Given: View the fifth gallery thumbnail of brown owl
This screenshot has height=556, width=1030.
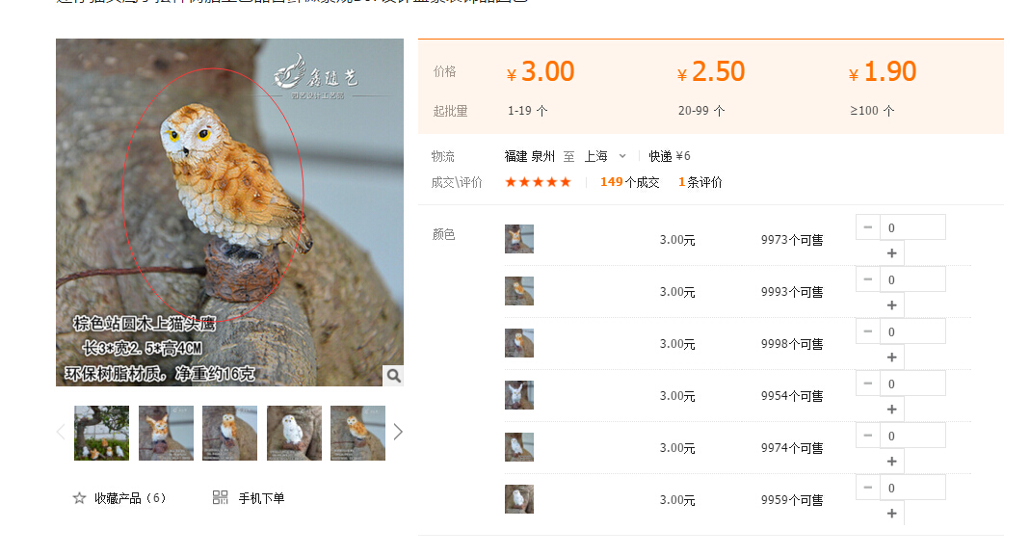Looking at the screenshot, I should 358,433.
